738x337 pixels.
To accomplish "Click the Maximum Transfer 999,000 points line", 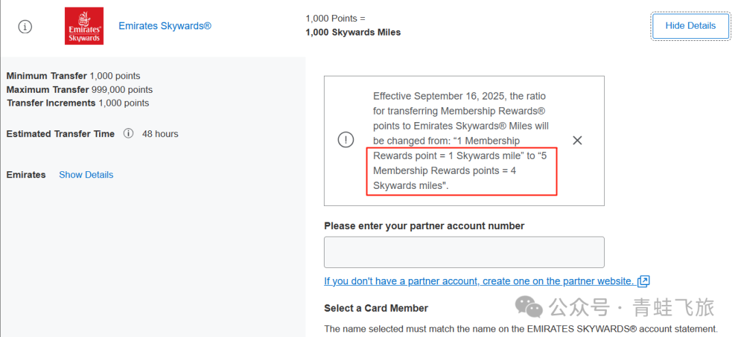I will (79, 89).
